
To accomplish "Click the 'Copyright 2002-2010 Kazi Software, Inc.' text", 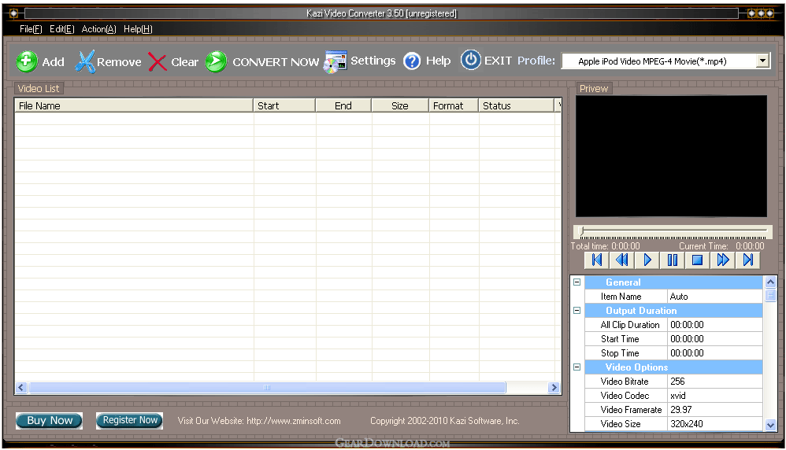I will (x=445, y=421).
